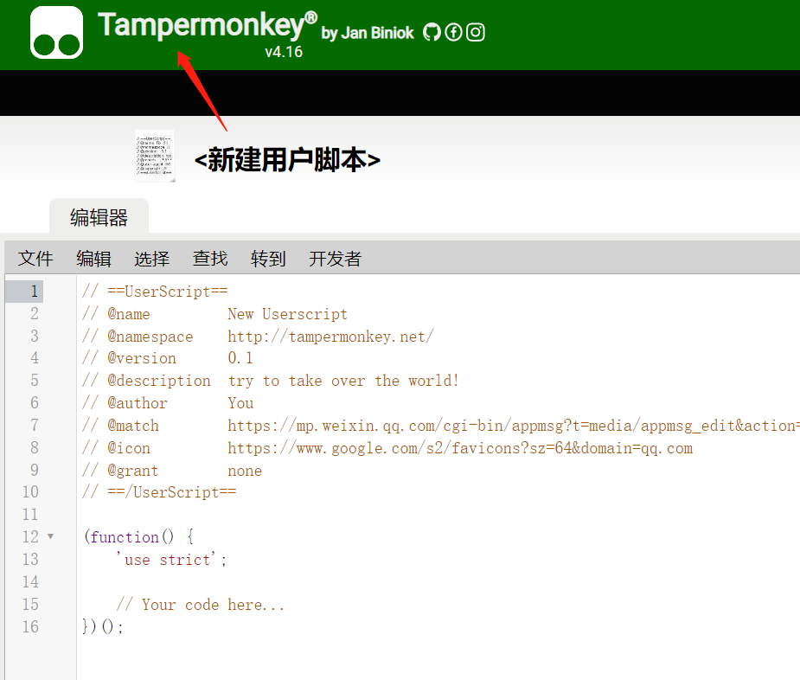This screenshot has height=680, width=800.
Task: Click the @icon google favicons URL
Action: point(460,448)
